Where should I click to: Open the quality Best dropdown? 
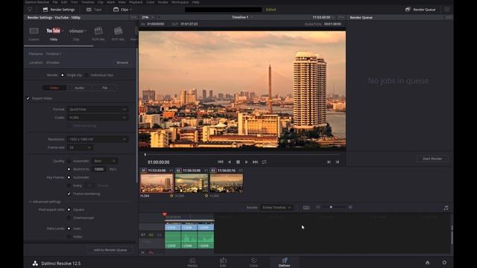(105, 161)
